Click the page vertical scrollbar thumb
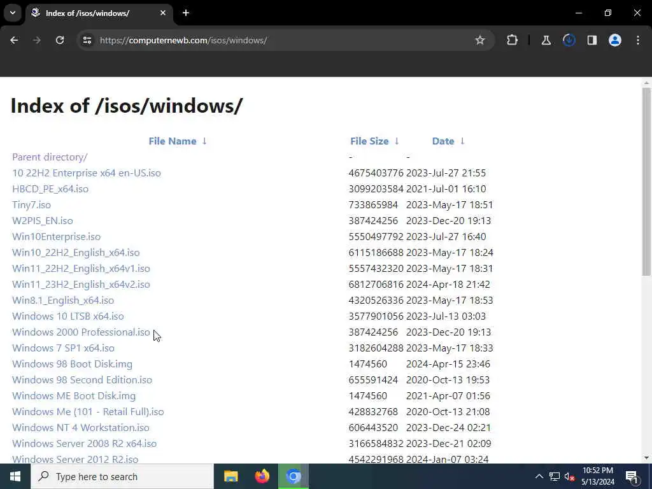 click(646, 181)
